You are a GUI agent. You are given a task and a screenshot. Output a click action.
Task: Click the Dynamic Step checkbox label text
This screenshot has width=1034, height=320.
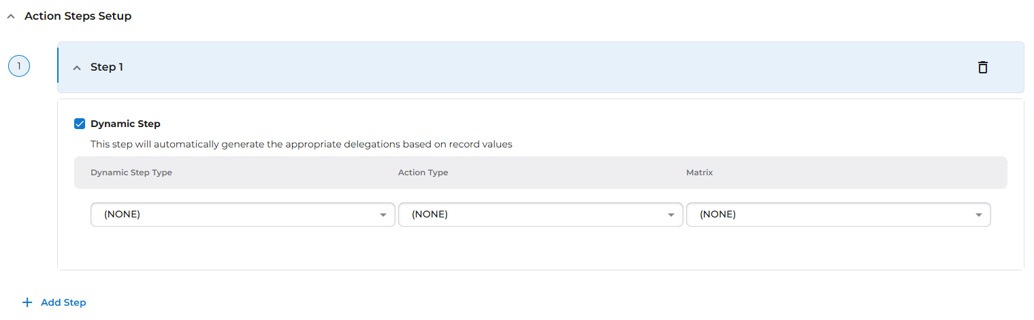point(125,124)
